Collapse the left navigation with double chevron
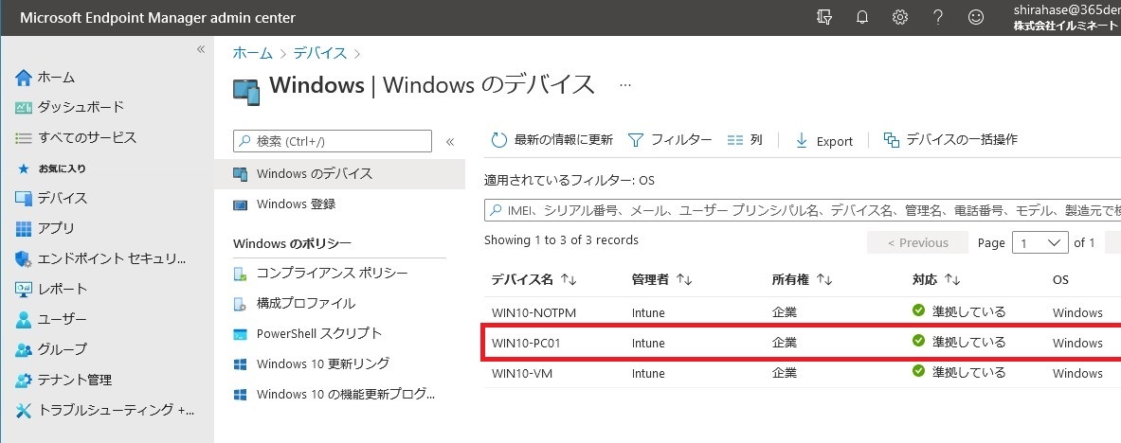This screenshot has height=443, width=1121. (201, 49)
